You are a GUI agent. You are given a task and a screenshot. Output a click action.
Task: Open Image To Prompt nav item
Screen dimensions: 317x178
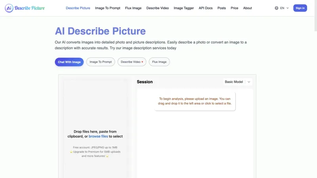click(x=107, y=8)
